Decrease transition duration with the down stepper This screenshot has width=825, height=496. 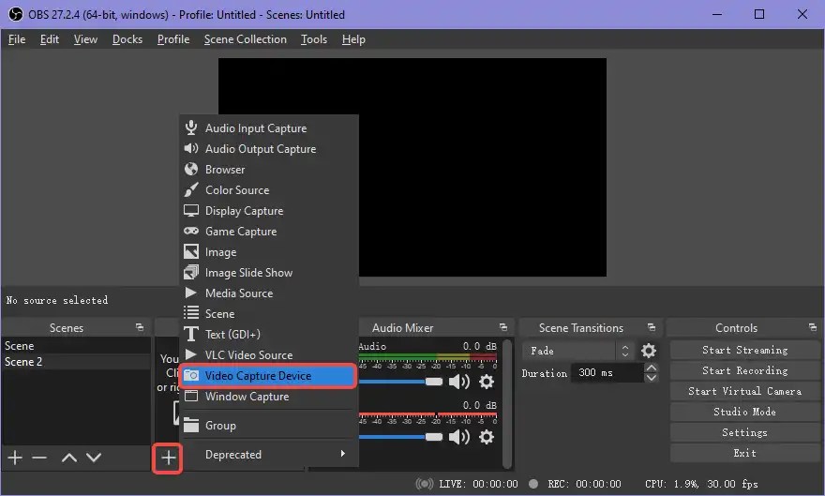tap(652, 378)
